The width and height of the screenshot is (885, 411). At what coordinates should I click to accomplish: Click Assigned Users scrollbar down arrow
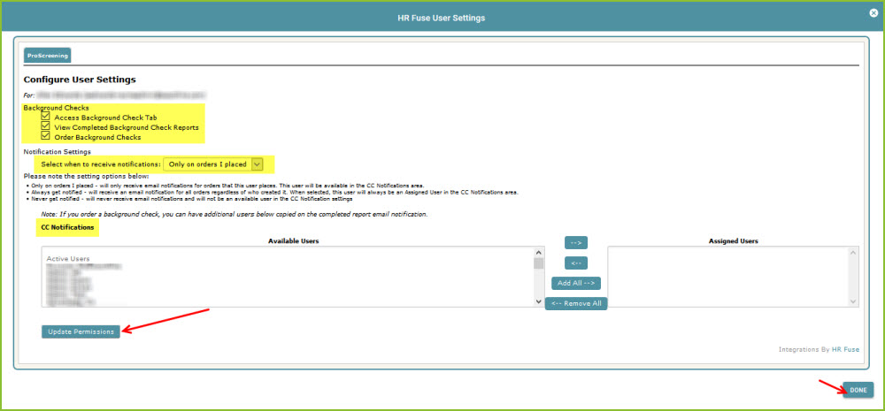853,301
